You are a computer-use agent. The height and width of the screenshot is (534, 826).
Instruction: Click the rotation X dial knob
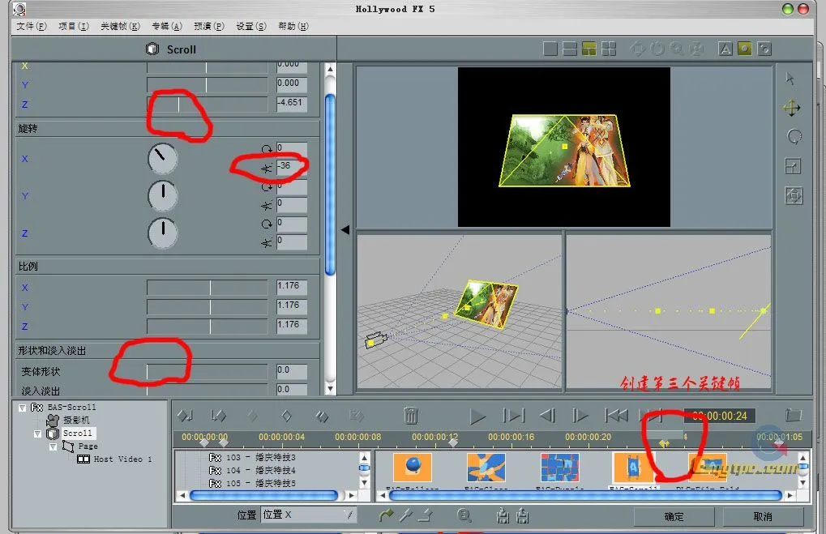pos(163,159)
